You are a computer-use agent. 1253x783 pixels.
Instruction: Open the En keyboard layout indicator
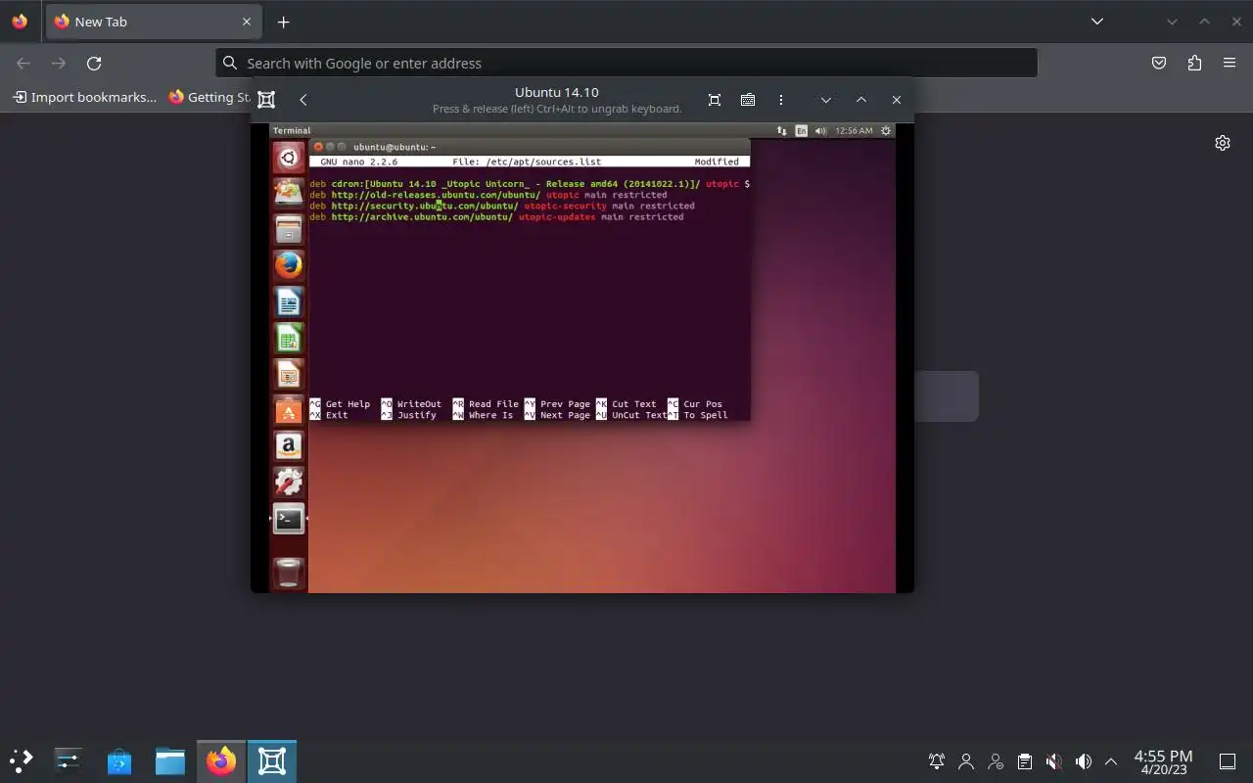click(x=802, y=130)
